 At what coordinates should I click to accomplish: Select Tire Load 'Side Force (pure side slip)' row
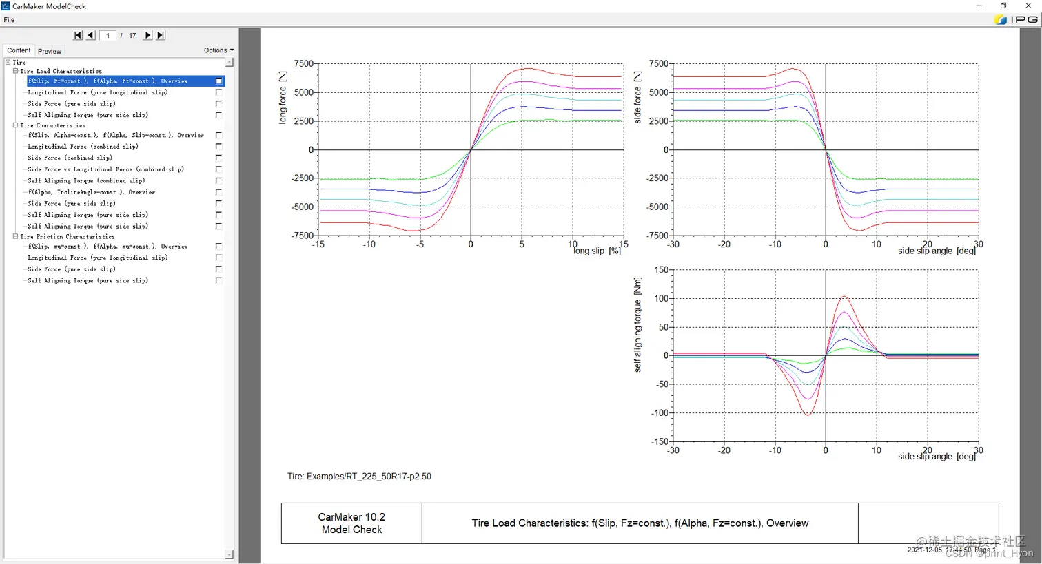72,103
